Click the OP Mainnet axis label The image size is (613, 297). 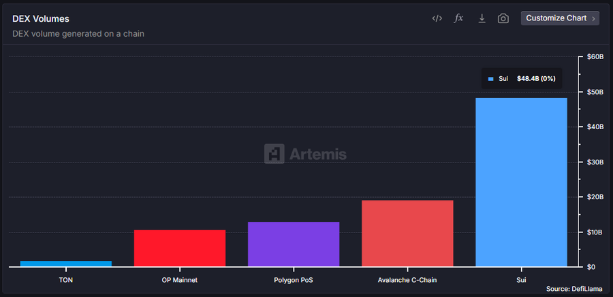[180, 280]
